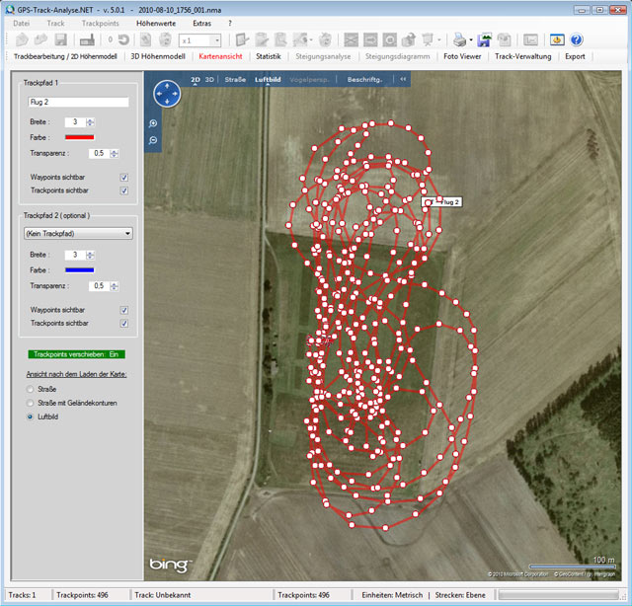Screen dimensions: 632x606
Task: Click the Trackpoints verschieben: Ein button
Action: 77,354
